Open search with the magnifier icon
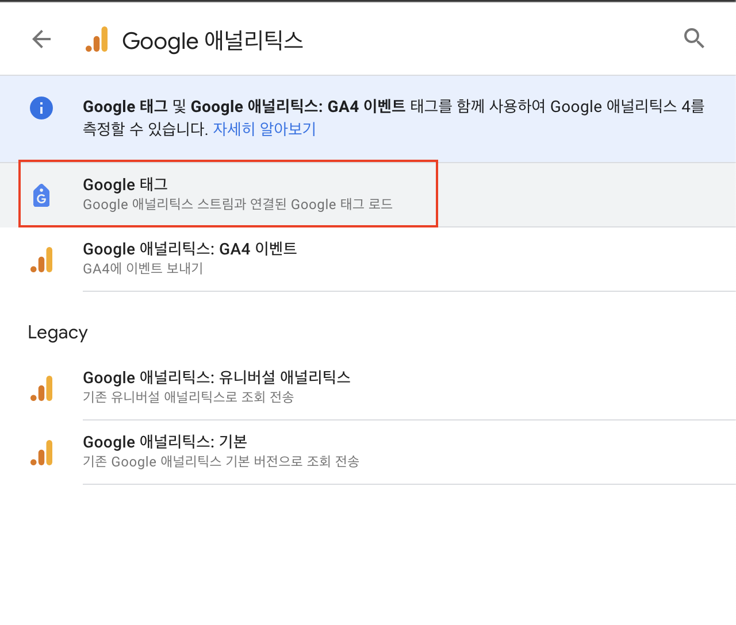 click(x=694, y=38)
